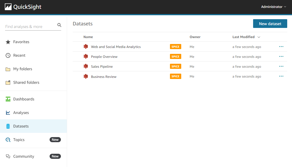Click the Shared folders icon

[8, 83]
